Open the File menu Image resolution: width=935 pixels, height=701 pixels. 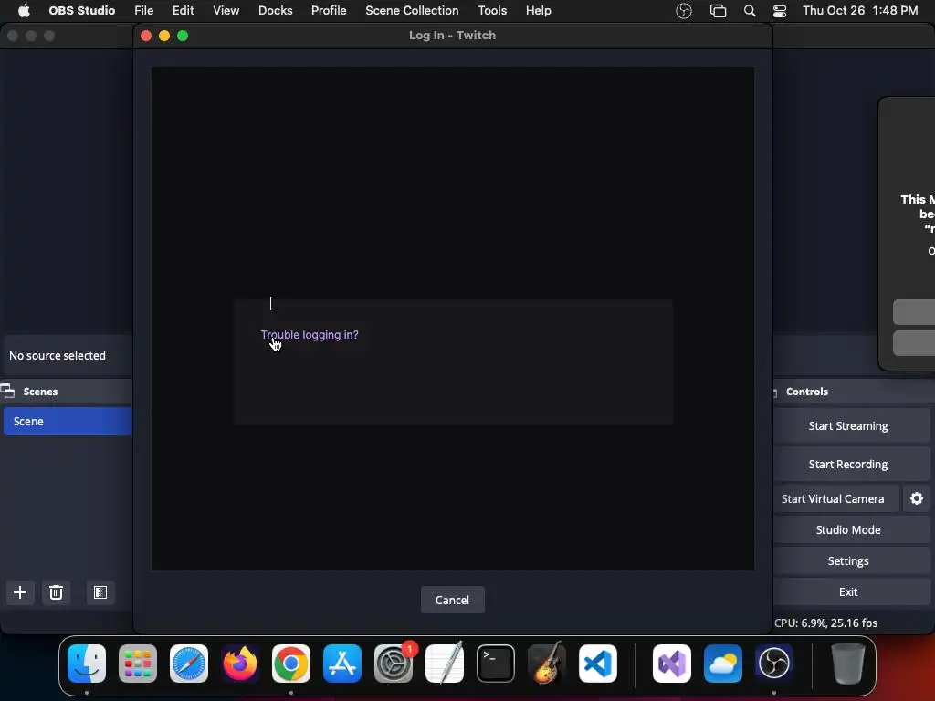pyautogui.click(x=143, y=11)
